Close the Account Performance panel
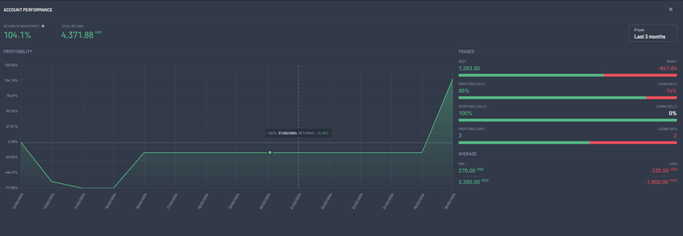This screenshot has width=683, height=236. 671,9
